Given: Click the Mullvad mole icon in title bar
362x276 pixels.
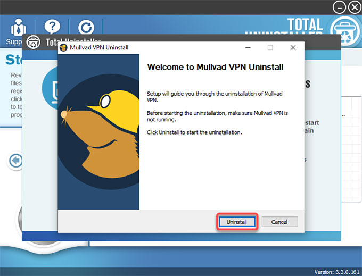Looking at the screenshot, I should (x=63, y=48).
